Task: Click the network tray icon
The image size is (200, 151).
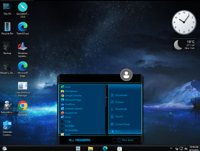Action: point(181,149)
